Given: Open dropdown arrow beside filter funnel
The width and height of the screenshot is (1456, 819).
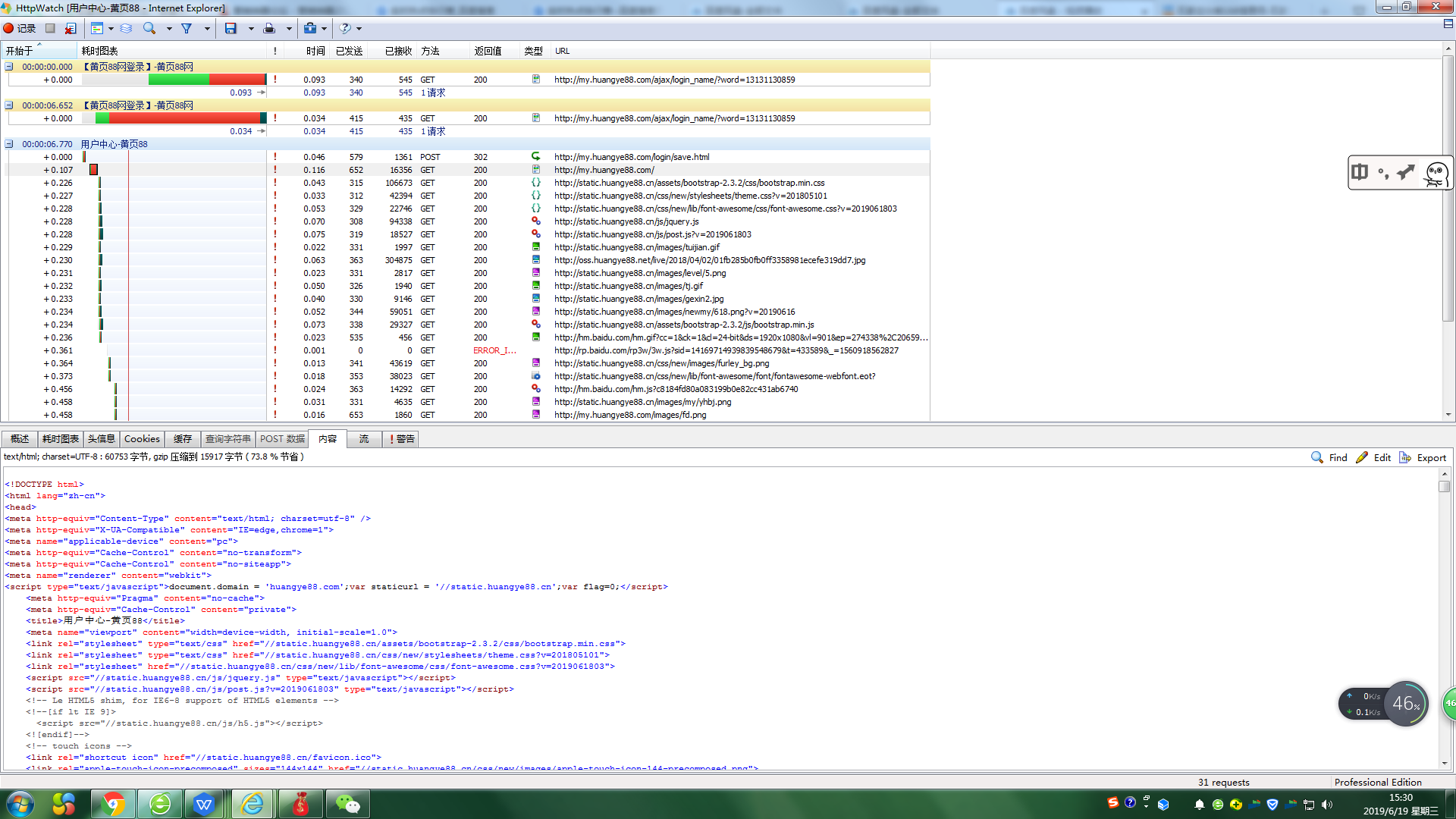Looking at the screenshot, I should click(x=207, y=29).
